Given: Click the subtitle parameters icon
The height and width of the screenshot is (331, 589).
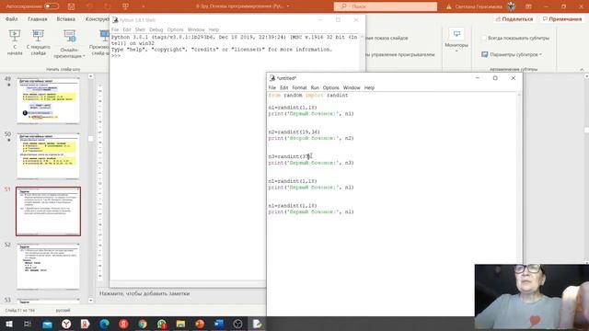Looking at the screenshot, I should 485,54.
